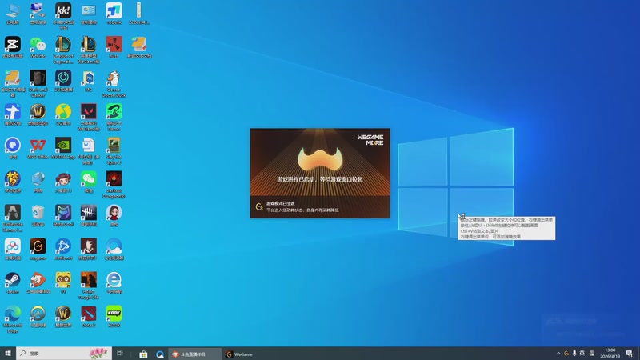Open the 梦幻西游 game shortcut
Screen dimensions: 640x360
click(13, 182)
